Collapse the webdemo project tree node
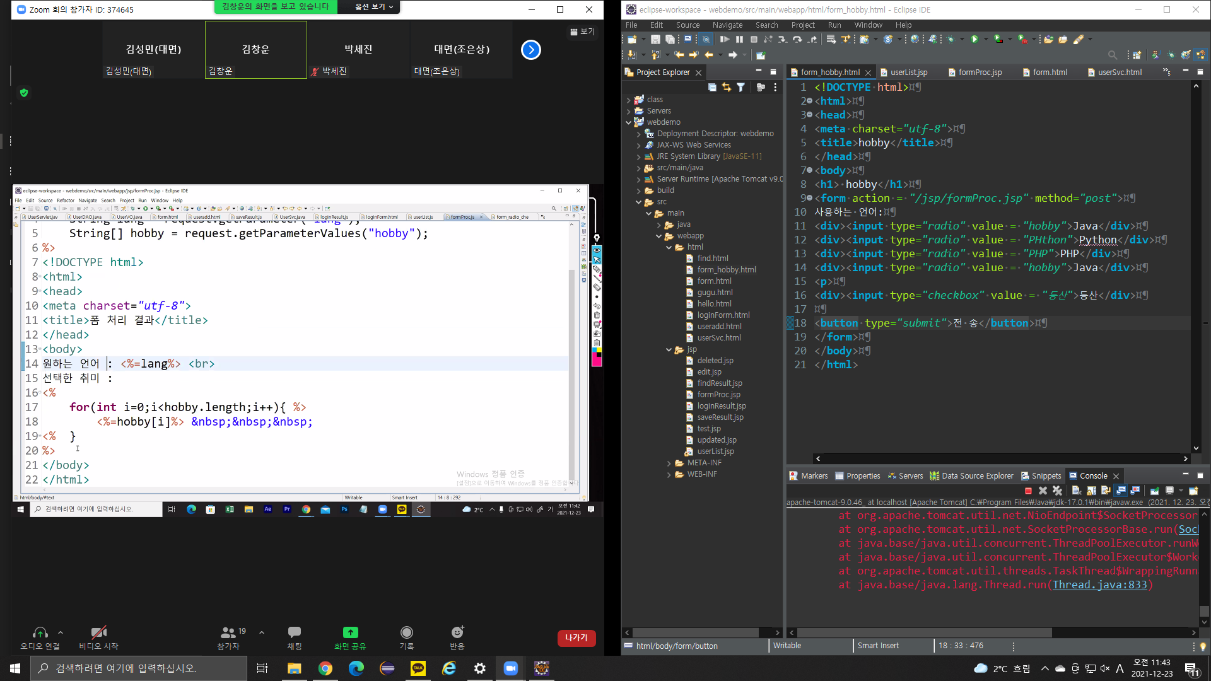1211x681 pixels. pyautogui.click(x=629, y=122)
